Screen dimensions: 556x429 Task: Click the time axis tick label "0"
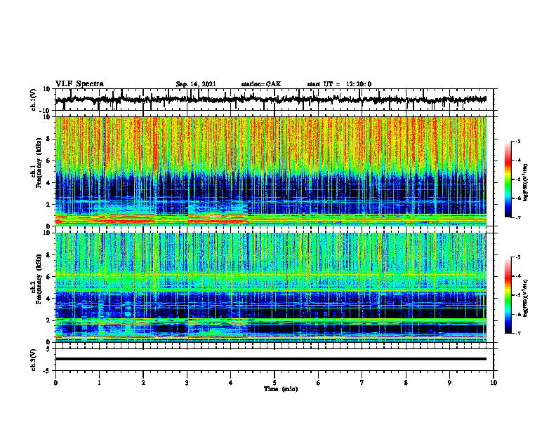point(55,383)
